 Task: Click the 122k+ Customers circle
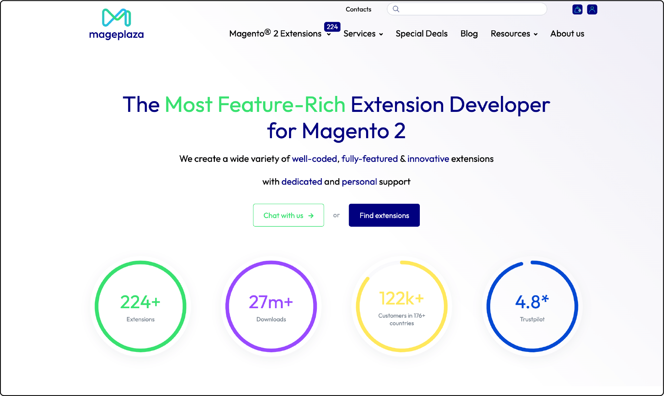point(402,306)
